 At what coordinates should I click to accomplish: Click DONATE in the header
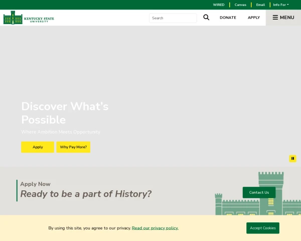click(x=228, y=18)
